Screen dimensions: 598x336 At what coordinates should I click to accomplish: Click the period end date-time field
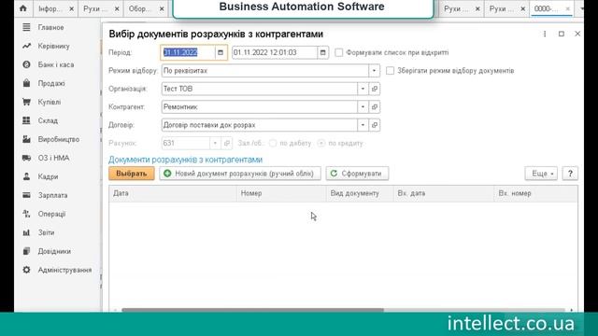[x=275, y=52]
